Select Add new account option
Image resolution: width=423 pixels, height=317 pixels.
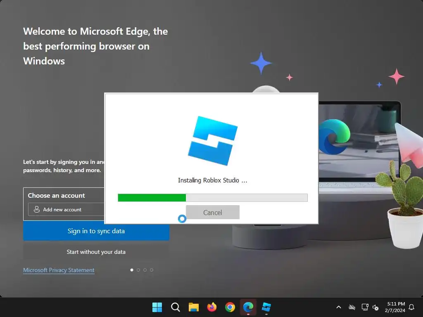point(66,209)
